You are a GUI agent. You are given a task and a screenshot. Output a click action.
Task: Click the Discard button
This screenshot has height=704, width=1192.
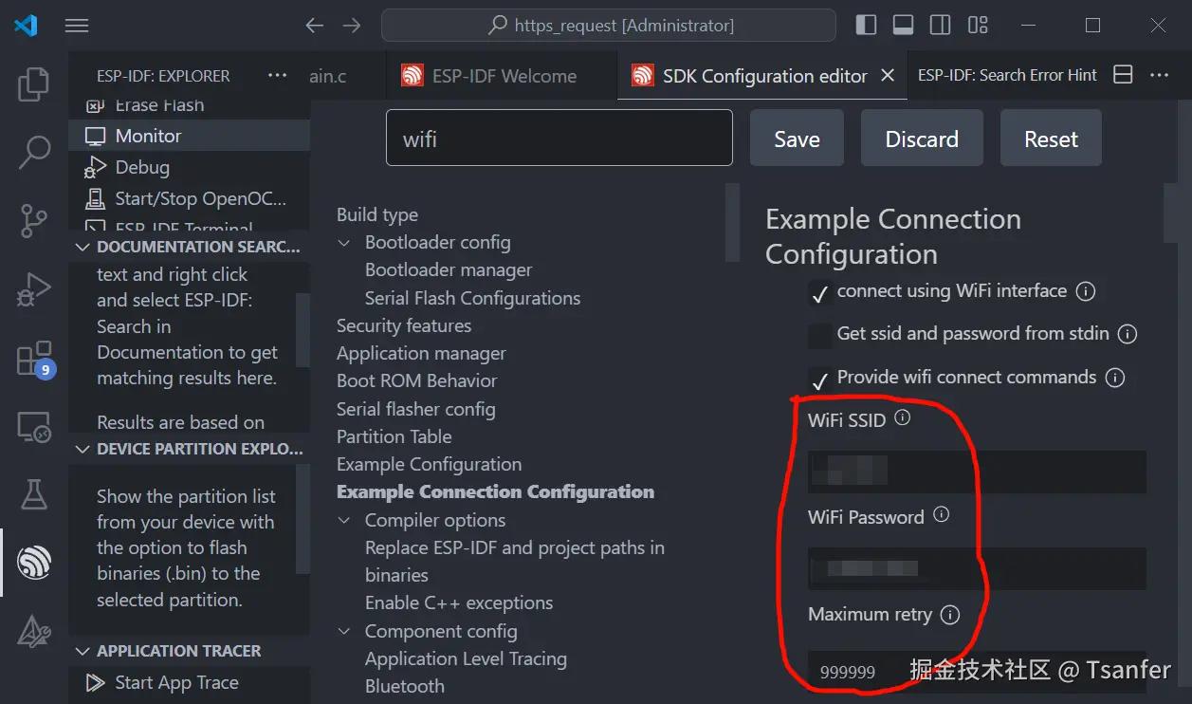(x=922, y=139)
